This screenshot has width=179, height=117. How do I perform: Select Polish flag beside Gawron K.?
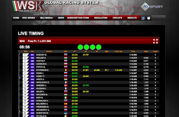pos(66,64)
